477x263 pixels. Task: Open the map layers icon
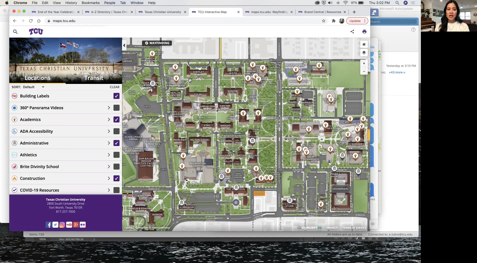[x=364, y=53]
